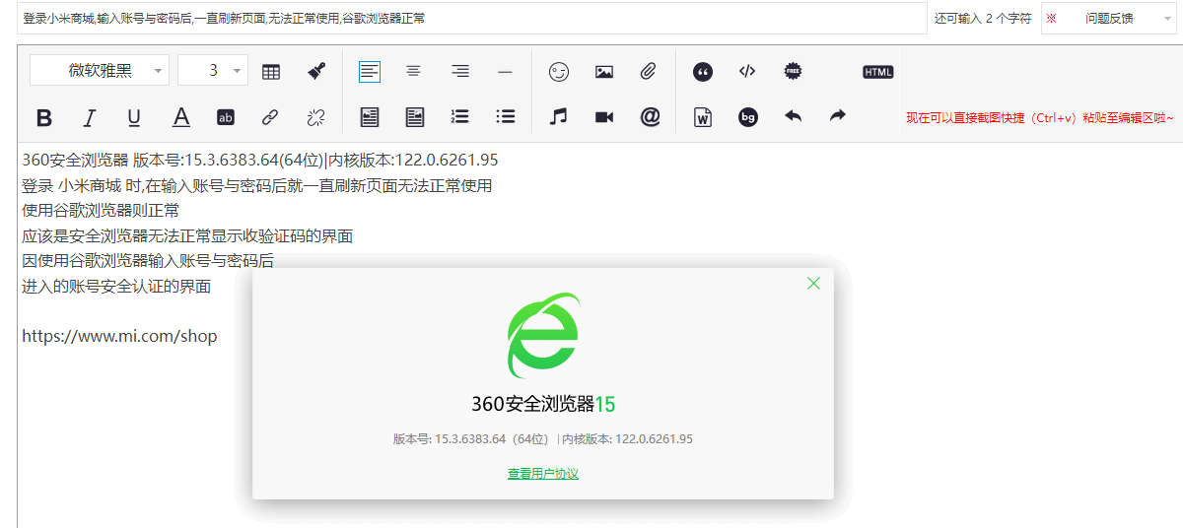Insert a quote block
This screenshot has height=528, width=1183.
(703, 71)
